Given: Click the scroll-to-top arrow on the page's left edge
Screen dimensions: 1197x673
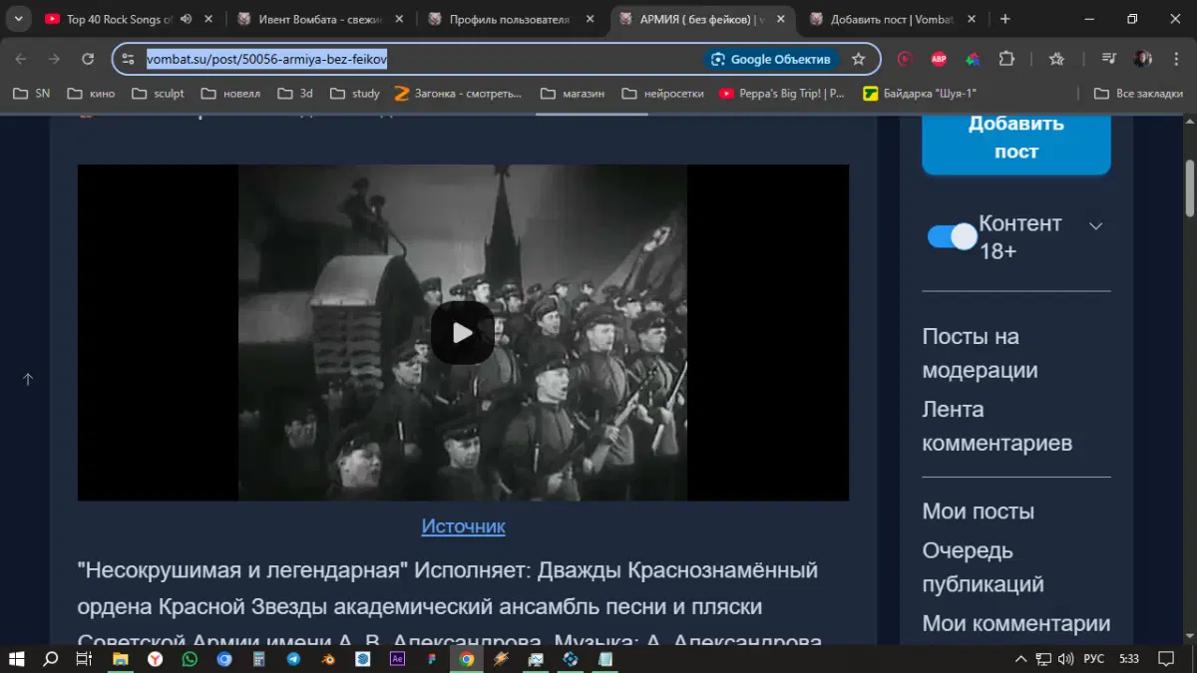Looking at the screenshot, I should click(x=28, y=379).
